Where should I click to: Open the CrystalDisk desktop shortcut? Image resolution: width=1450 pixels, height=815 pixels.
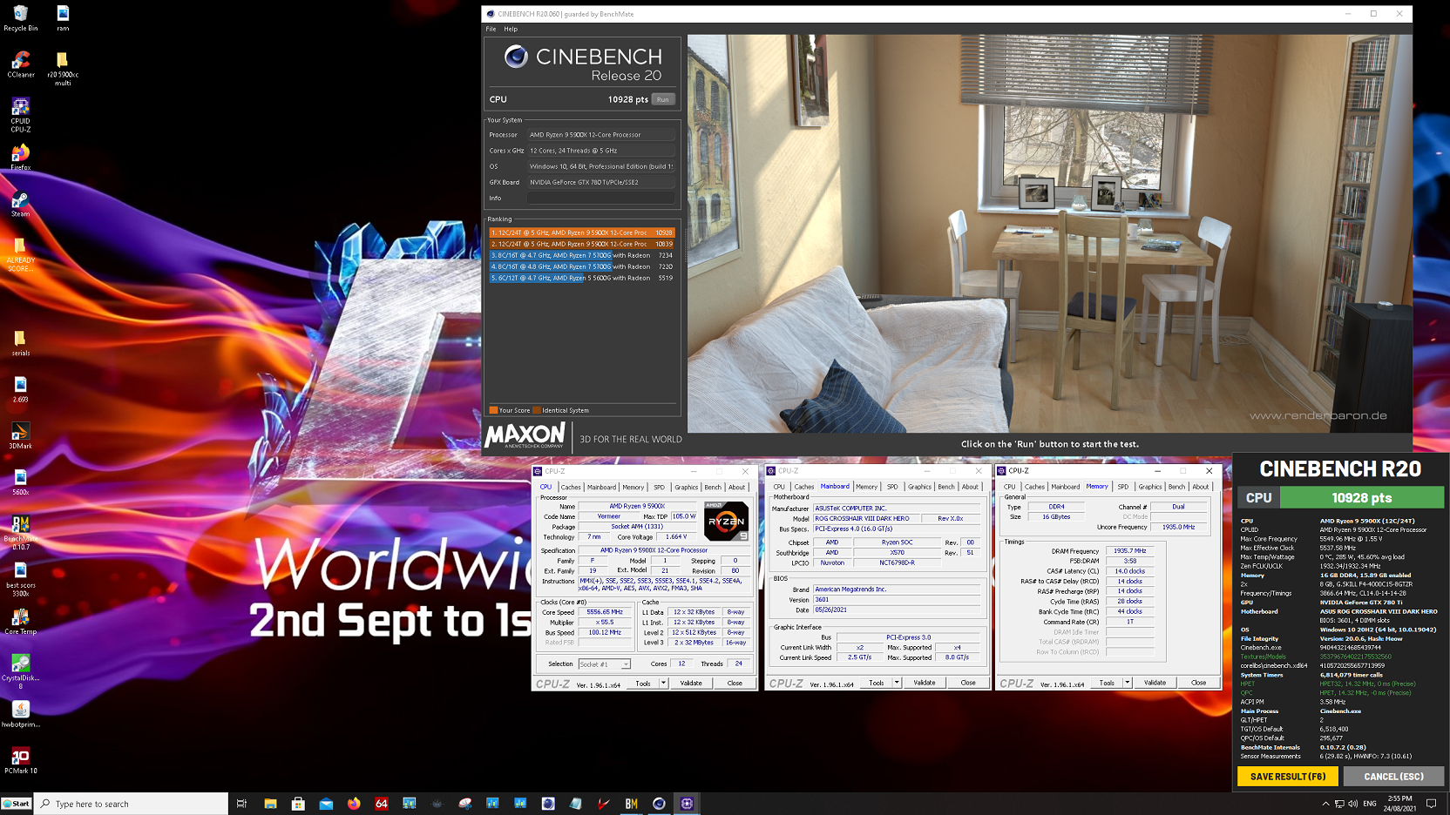click(21, 672)
